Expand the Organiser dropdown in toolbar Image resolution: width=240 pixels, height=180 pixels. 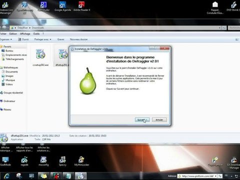click(6, 39)
